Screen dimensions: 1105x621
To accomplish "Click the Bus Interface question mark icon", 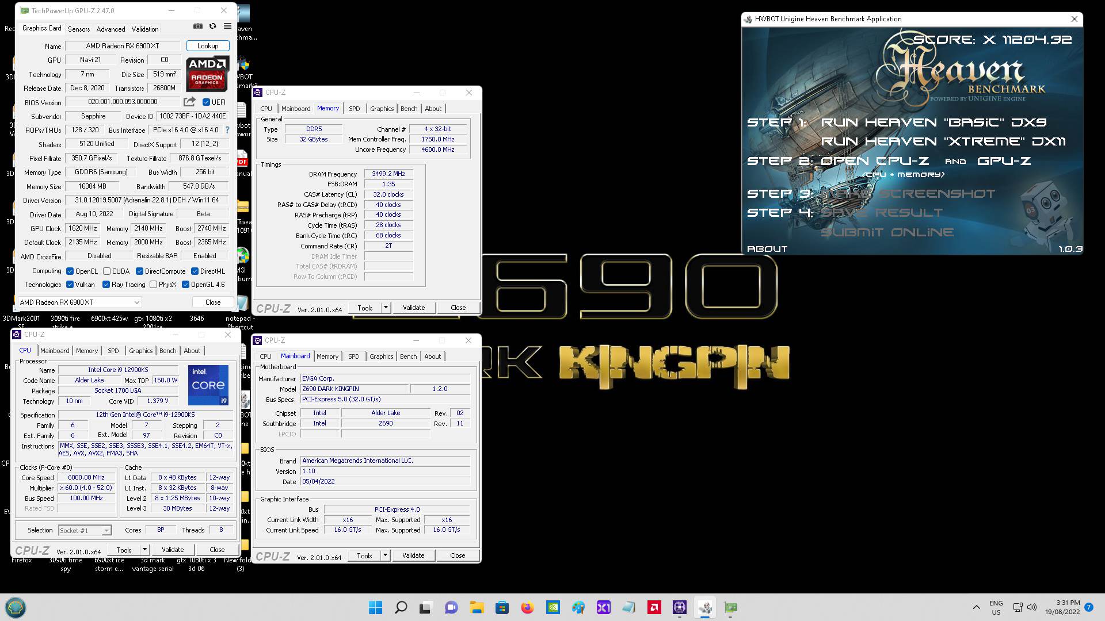I will tap(227, 130).
